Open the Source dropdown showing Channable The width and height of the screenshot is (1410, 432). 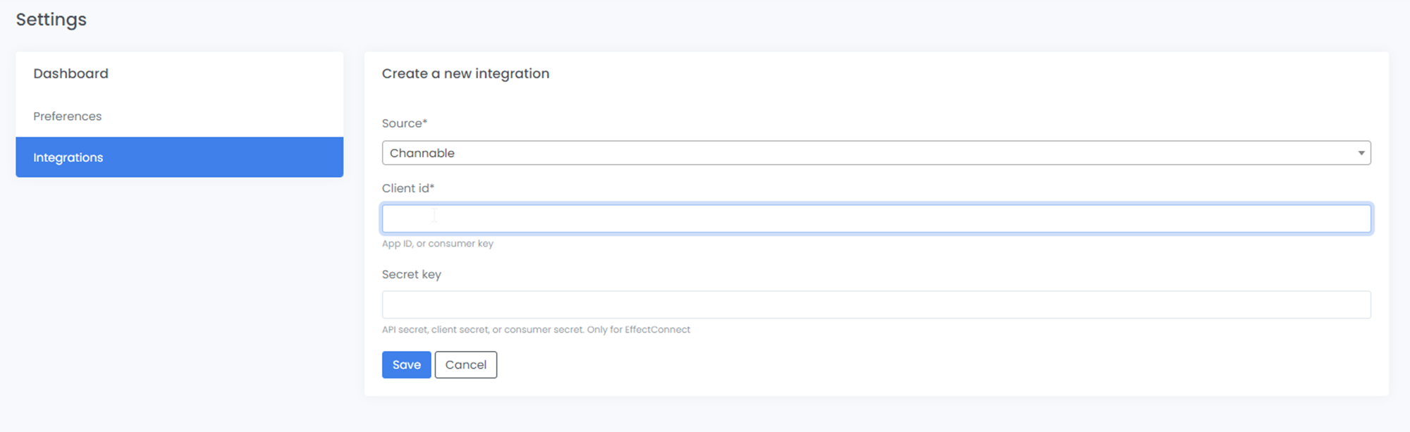tap(876, 153)
